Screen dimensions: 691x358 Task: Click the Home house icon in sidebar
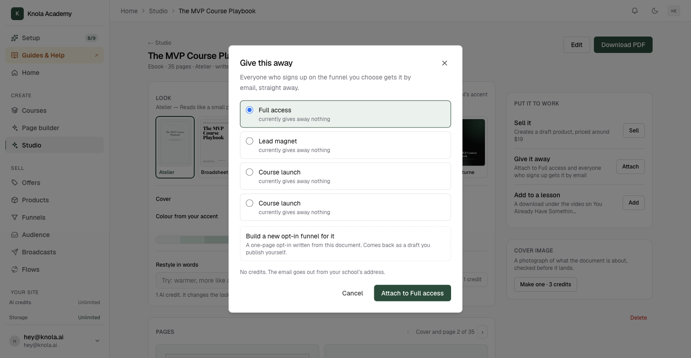[15, 73]
